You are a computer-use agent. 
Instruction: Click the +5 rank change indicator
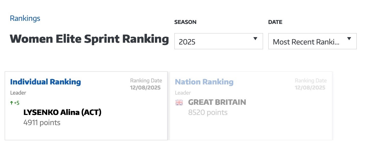pos(17,103)
